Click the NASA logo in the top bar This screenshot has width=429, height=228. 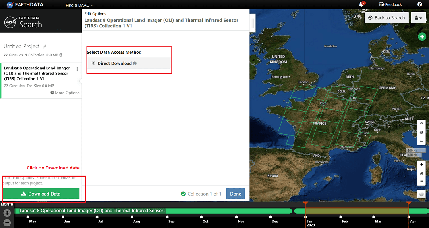[11, 4]
